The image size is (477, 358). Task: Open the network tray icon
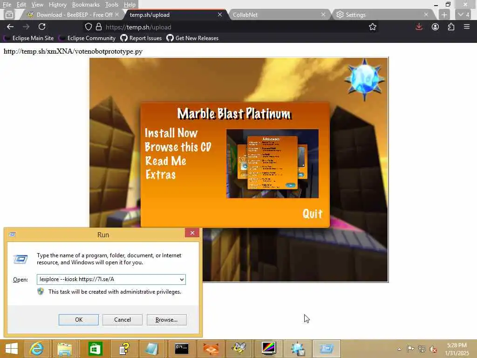422,349
